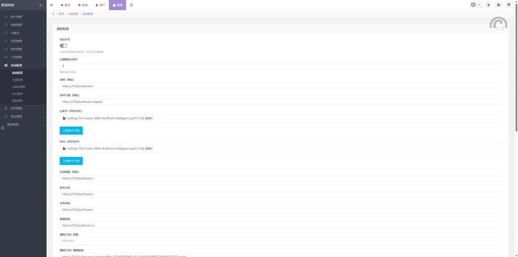Screen dimensions: 518x257
Task: Click the droplet theme icon beside 管理系统
Action: tap(40, 5)
